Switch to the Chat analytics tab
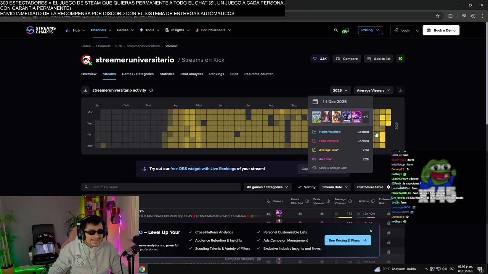The image size is (488, 274). click(x=192, y=74)
